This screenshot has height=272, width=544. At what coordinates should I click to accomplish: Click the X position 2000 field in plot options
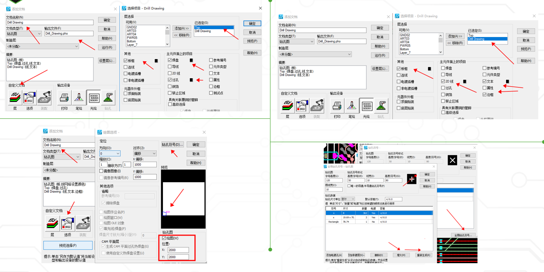pos(178,250)
